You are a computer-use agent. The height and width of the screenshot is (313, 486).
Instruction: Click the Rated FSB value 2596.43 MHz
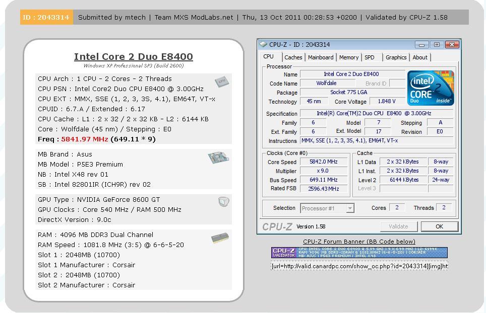pos(324,189)
